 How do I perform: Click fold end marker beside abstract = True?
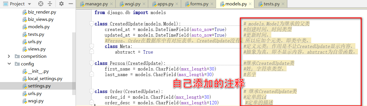click(91, 52)
